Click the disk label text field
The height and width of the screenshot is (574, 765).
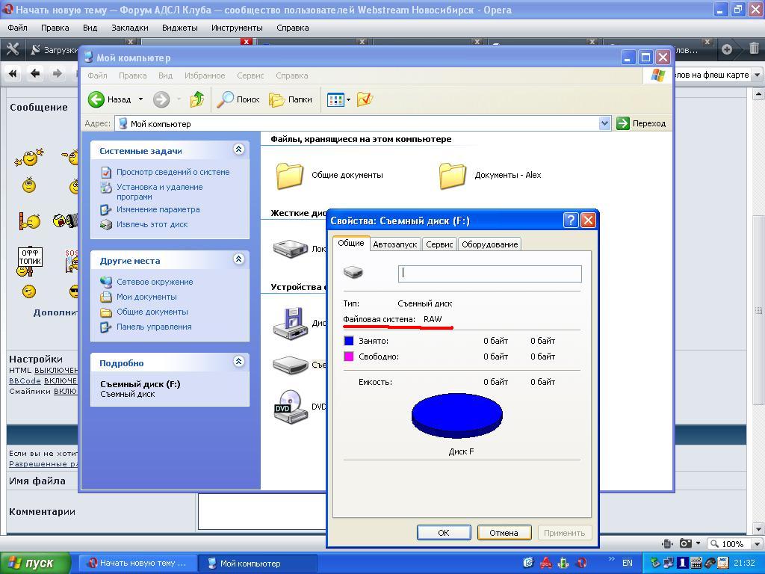point(489,274)
